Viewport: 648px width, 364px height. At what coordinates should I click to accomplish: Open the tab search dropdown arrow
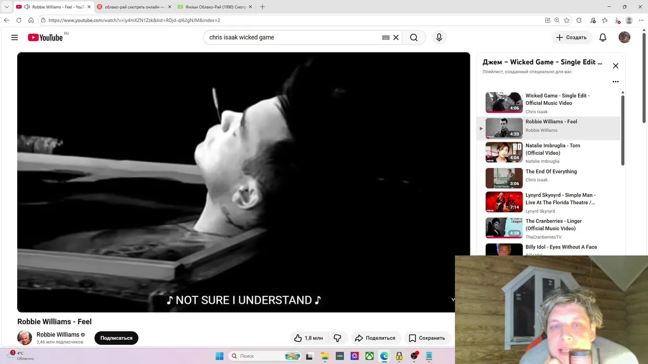click(7, 7)
